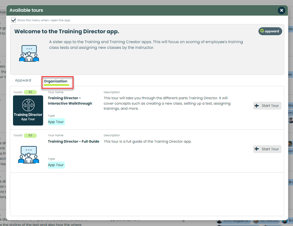Click the App Tour type tag for tour 92

pyautogui.click(x=56, y=122)
